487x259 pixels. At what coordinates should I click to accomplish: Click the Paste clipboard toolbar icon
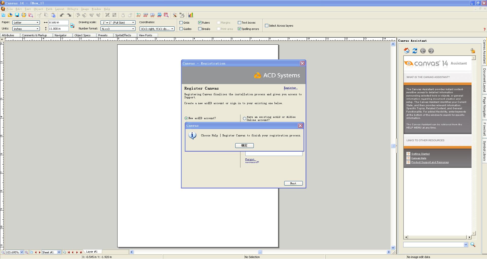click(x=53, y=15)
